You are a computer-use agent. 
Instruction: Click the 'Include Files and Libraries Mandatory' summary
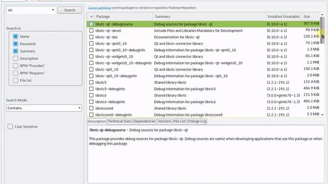[x=198, y=31]
